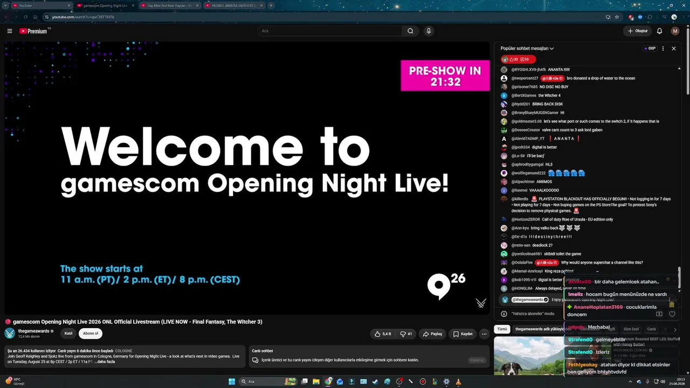Click the 0XP points button
The height and width of the screenshot is (388, 690).
pyautogui.click(x=650, y=48)
